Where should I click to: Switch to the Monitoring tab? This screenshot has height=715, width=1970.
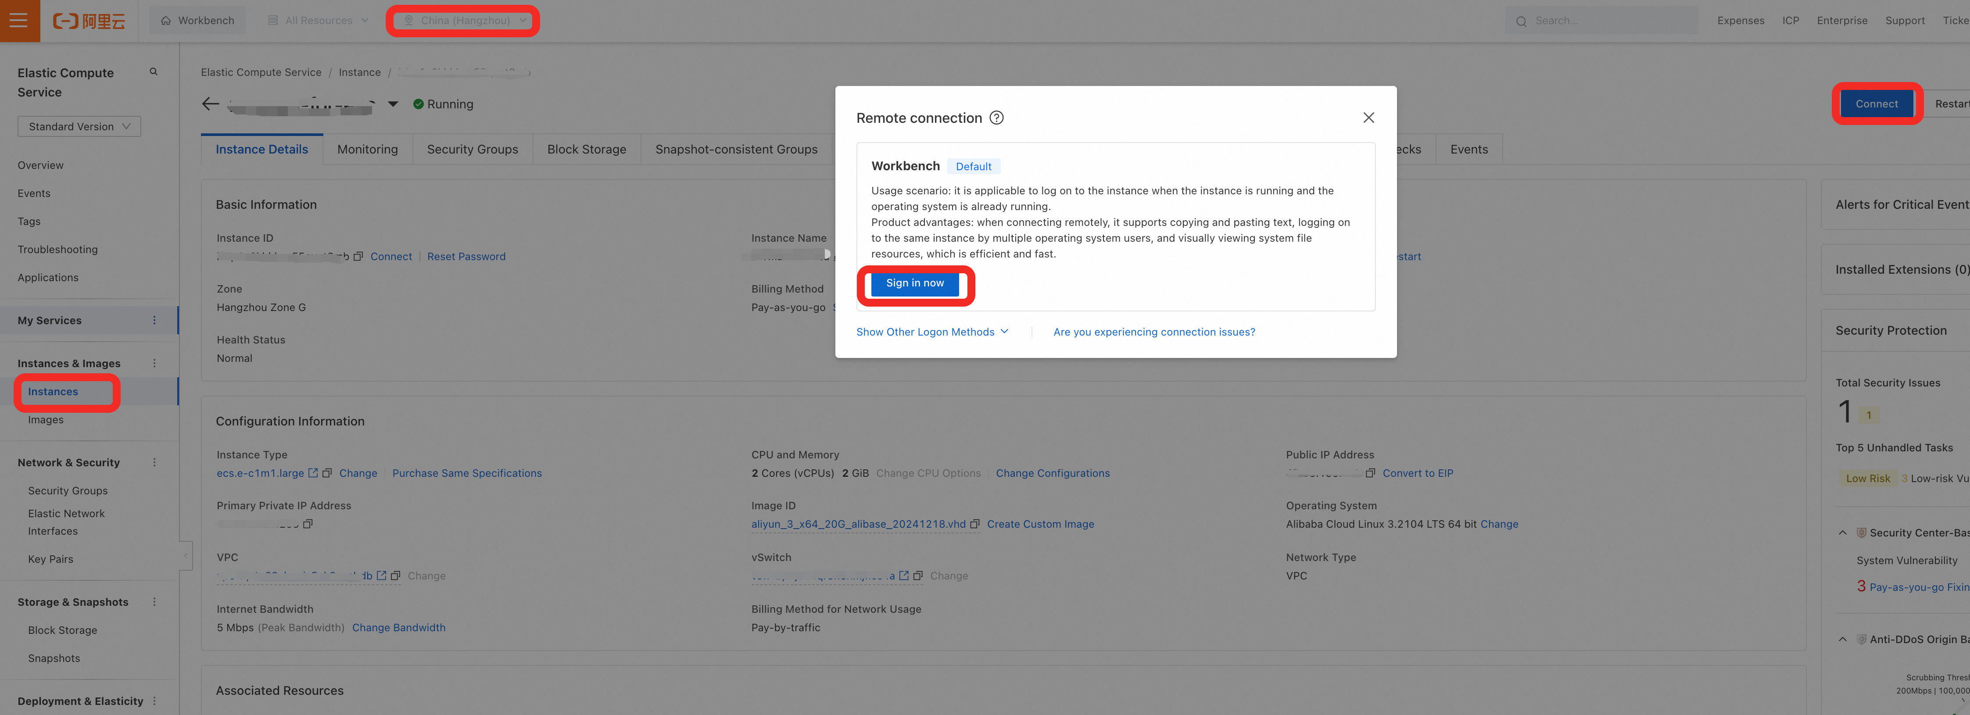pos(367,150)
